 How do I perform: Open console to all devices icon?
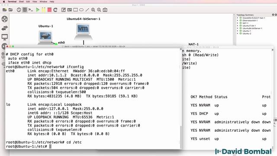point(31,10)
